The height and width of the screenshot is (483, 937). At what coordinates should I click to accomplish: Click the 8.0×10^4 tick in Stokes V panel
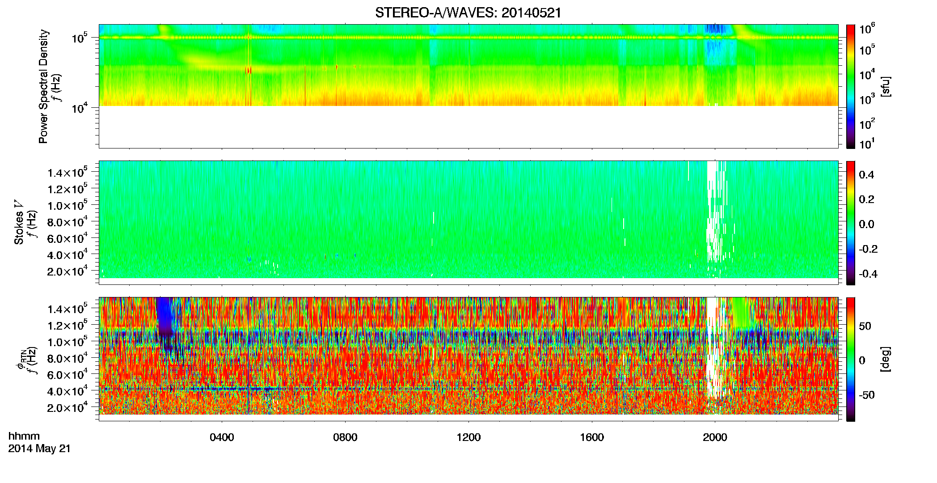(x=68, y=222)
